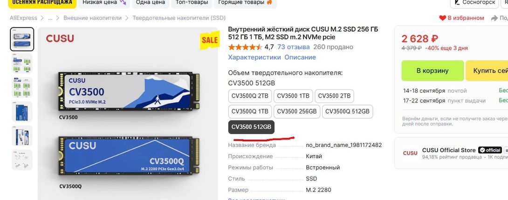Add the product with В корзину
The width and height of the screenshot is (508, 200).
click(x=432, y=70)
